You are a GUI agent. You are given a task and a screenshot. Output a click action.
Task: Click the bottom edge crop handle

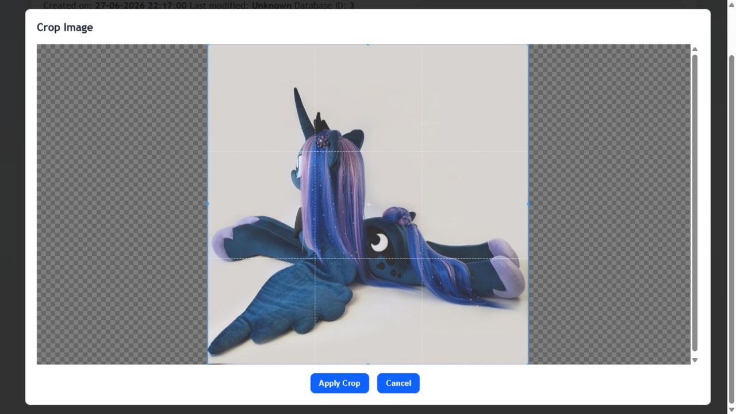(368, 363)
